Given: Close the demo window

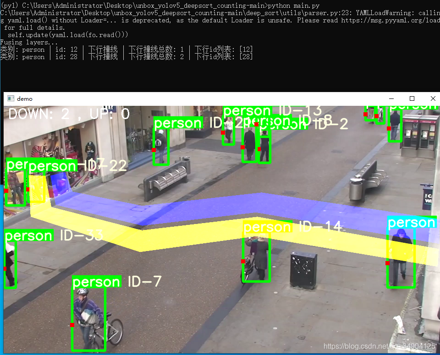Looking at the screenshot, I should pos(433,98).
